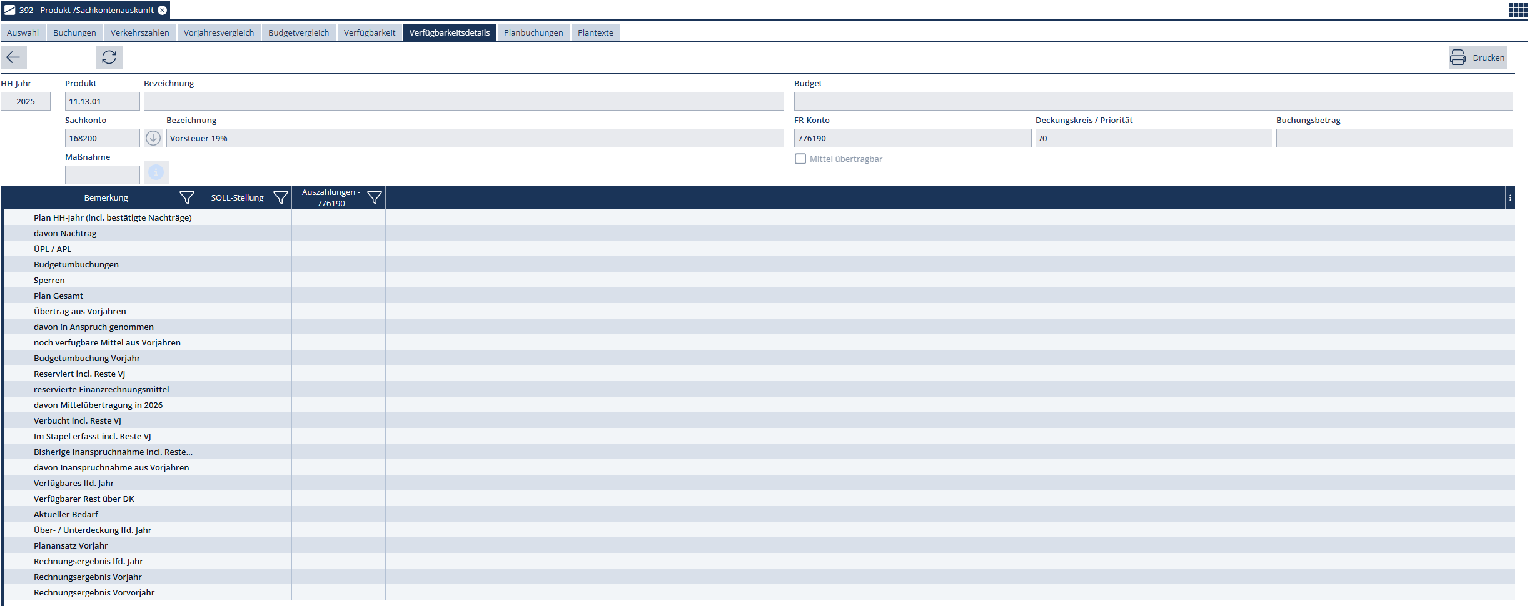
Task: Close the 392 Produkt-/Sachkontenauskunft tab
Action: (163, 10)
